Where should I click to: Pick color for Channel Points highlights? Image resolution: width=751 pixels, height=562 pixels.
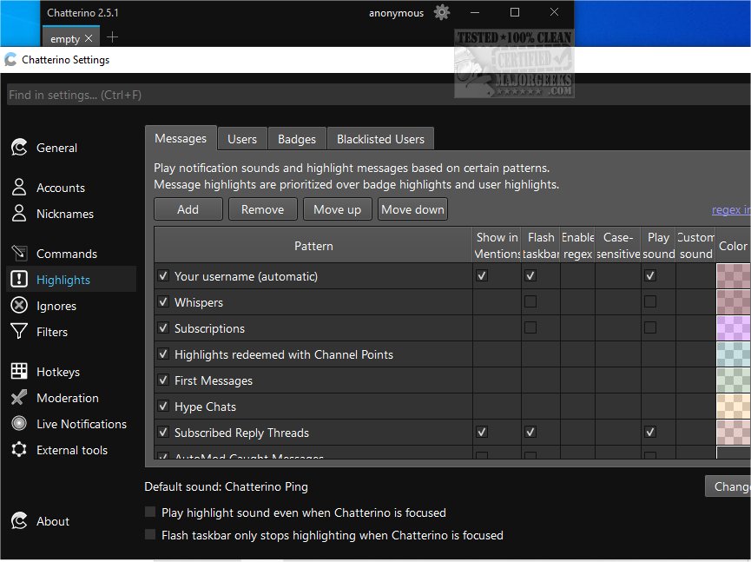point(734,354)
